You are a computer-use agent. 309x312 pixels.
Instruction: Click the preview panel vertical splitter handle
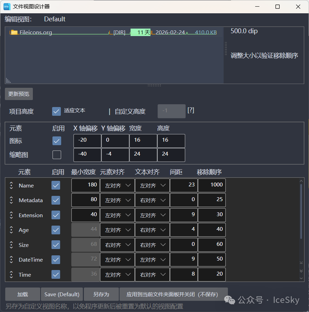tap(226, 48)
